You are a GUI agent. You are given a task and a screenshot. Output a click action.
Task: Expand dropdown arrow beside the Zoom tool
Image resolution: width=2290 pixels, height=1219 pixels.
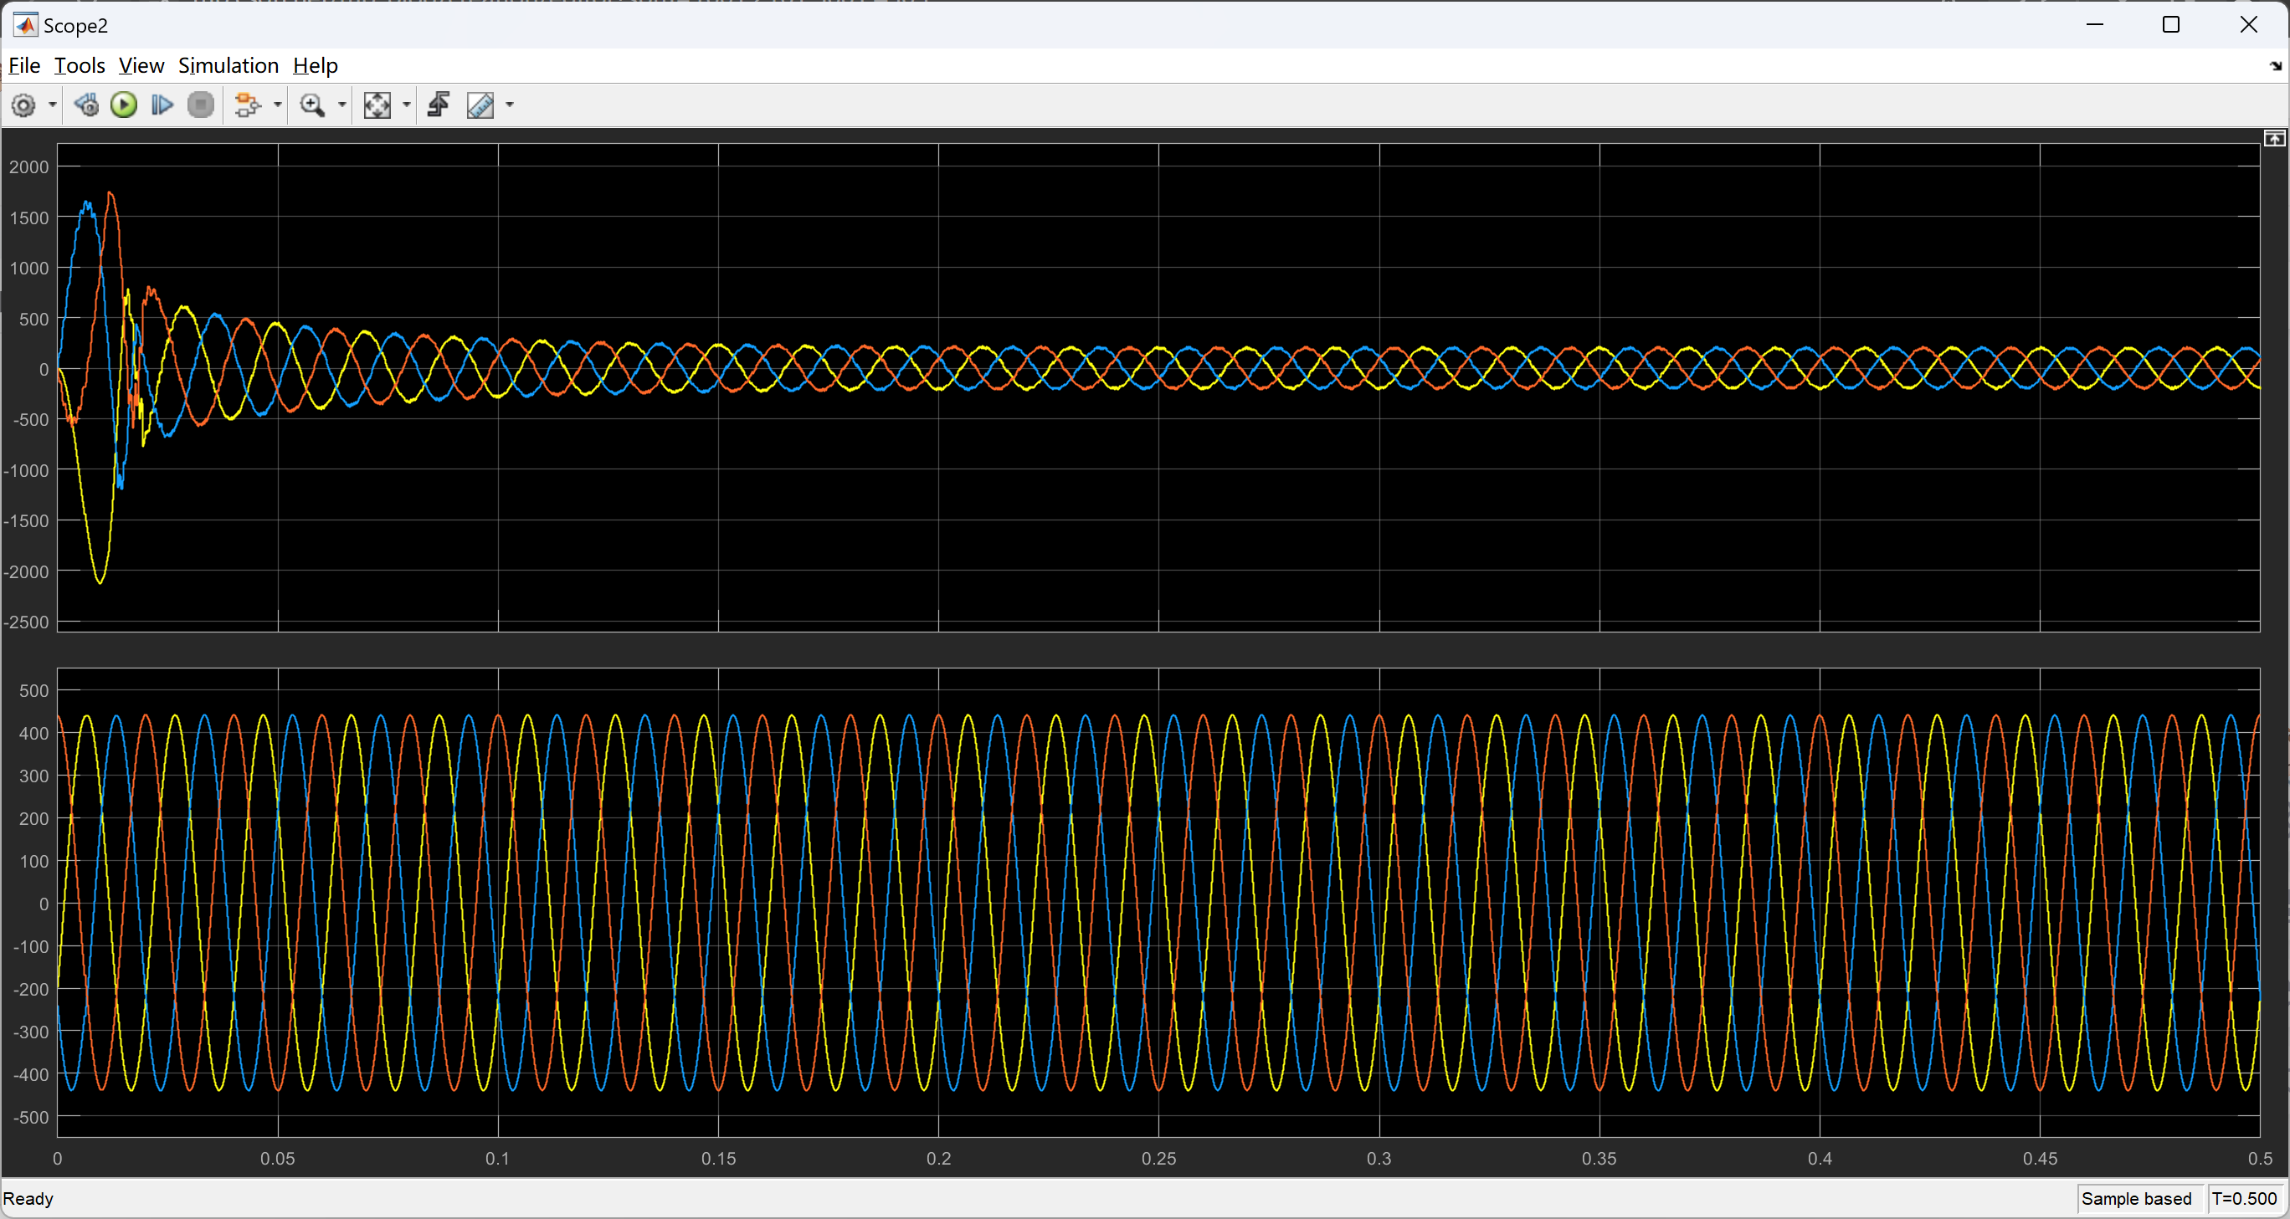[x=342, y=105]
